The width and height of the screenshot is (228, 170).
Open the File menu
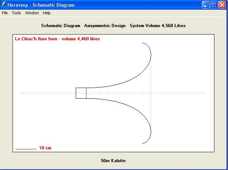[5, 13]
